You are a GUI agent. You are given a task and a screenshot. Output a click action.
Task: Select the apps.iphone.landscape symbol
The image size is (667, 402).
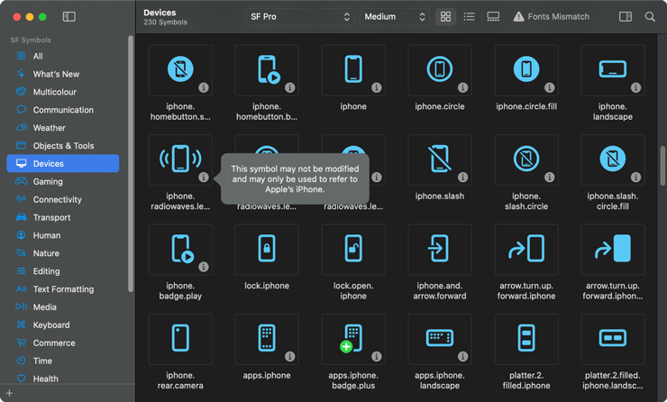[440, 340]
